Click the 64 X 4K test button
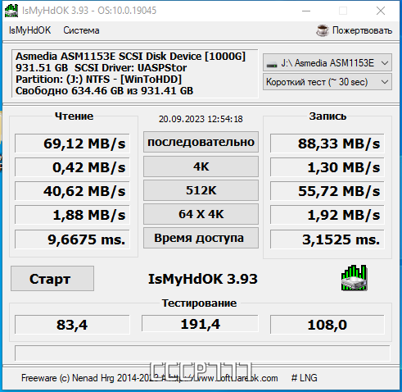 (201, 214)
